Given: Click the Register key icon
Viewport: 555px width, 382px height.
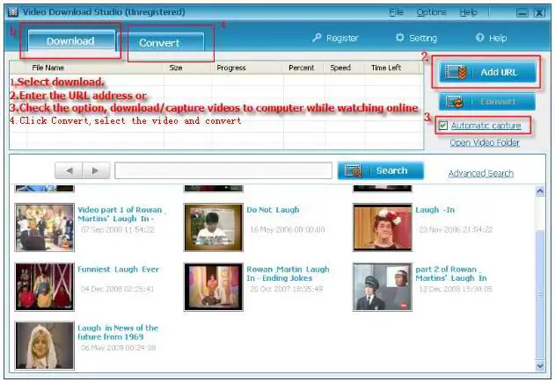Looking at the screenshot, I should pos(317,38).
